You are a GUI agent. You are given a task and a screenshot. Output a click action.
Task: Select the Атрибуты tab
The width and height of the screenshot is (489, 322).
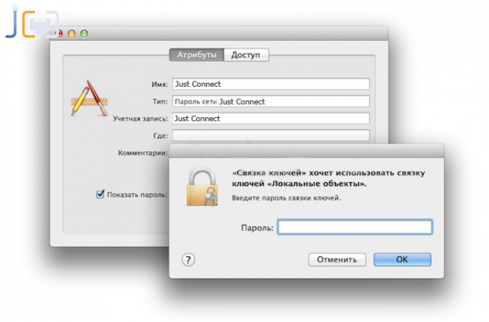click(197, 55)
